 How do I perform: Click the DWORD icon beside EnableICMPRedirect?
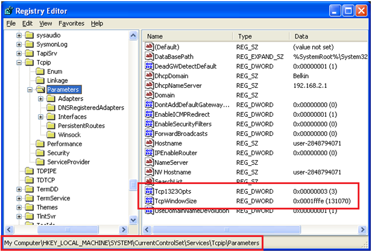149,114
